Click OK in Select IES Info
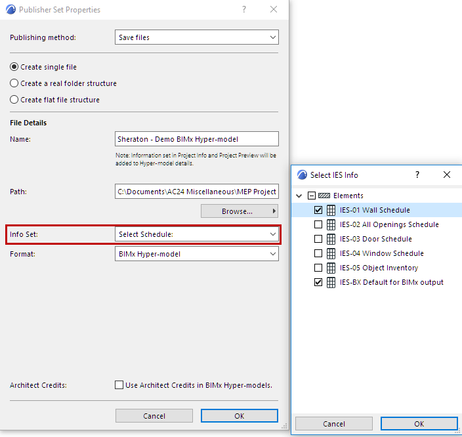The image size is (462, 437). 419,424
